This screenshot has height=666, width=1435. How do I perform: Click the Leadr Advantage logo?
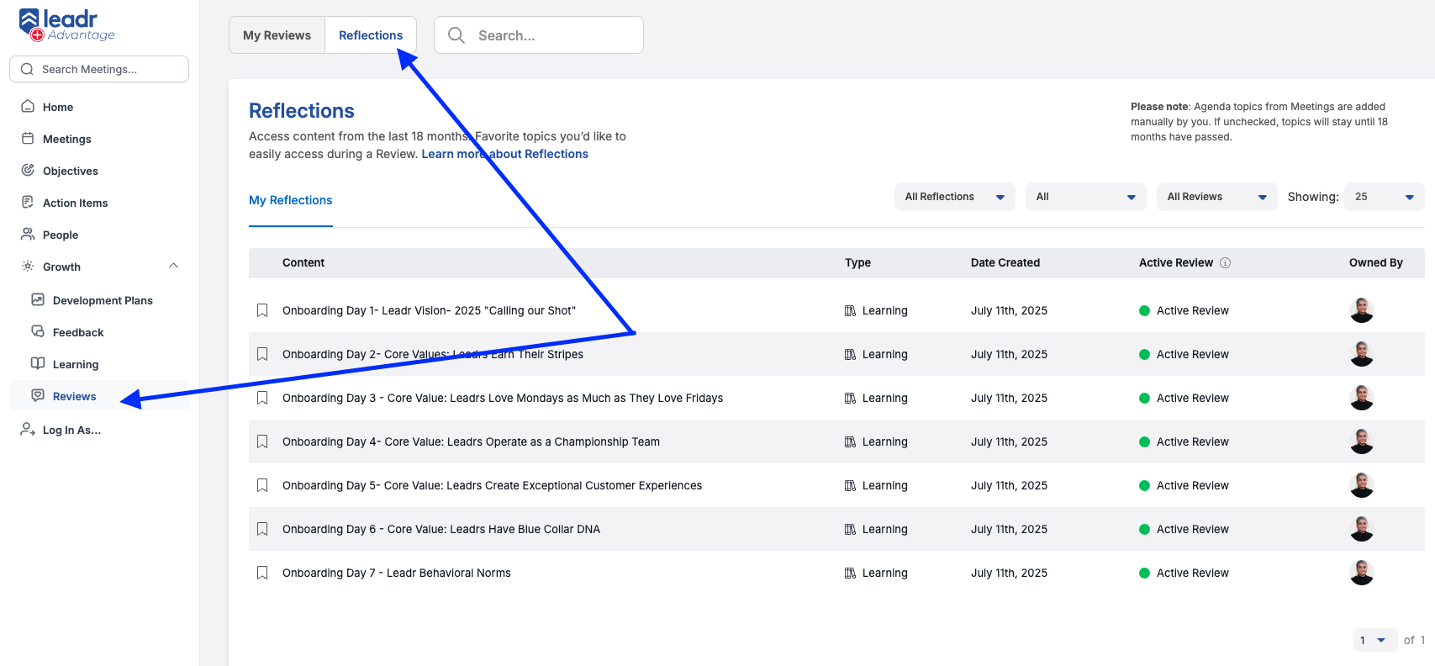[x=66, y=25]
